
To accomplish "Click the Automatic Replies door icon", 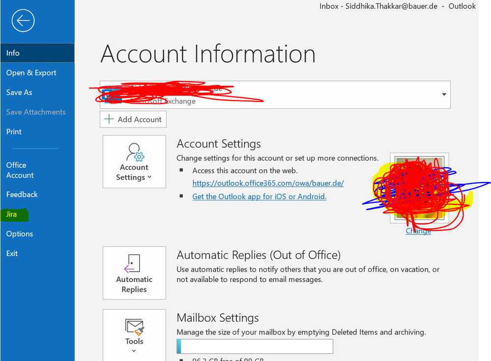I will coord(133,263).
